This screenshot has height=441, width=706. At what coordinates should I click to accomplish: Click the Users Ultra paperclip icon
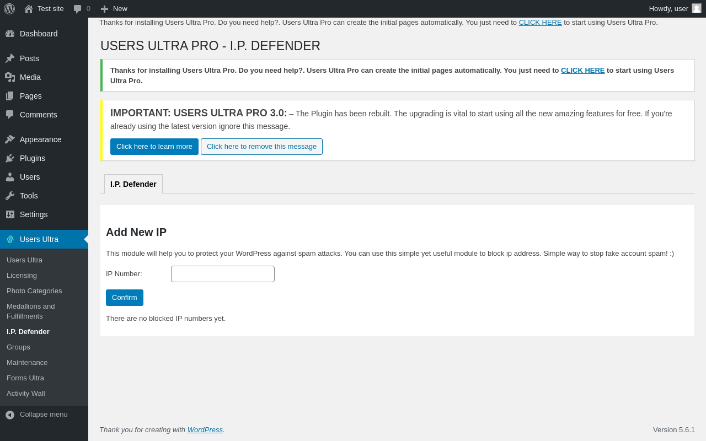click(x=10, y=239)
